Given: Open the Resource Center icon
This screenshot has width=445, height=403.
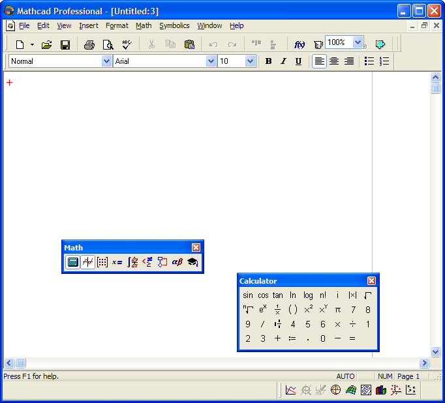Looking at the screenshot, I should click(x=380, y=44).
